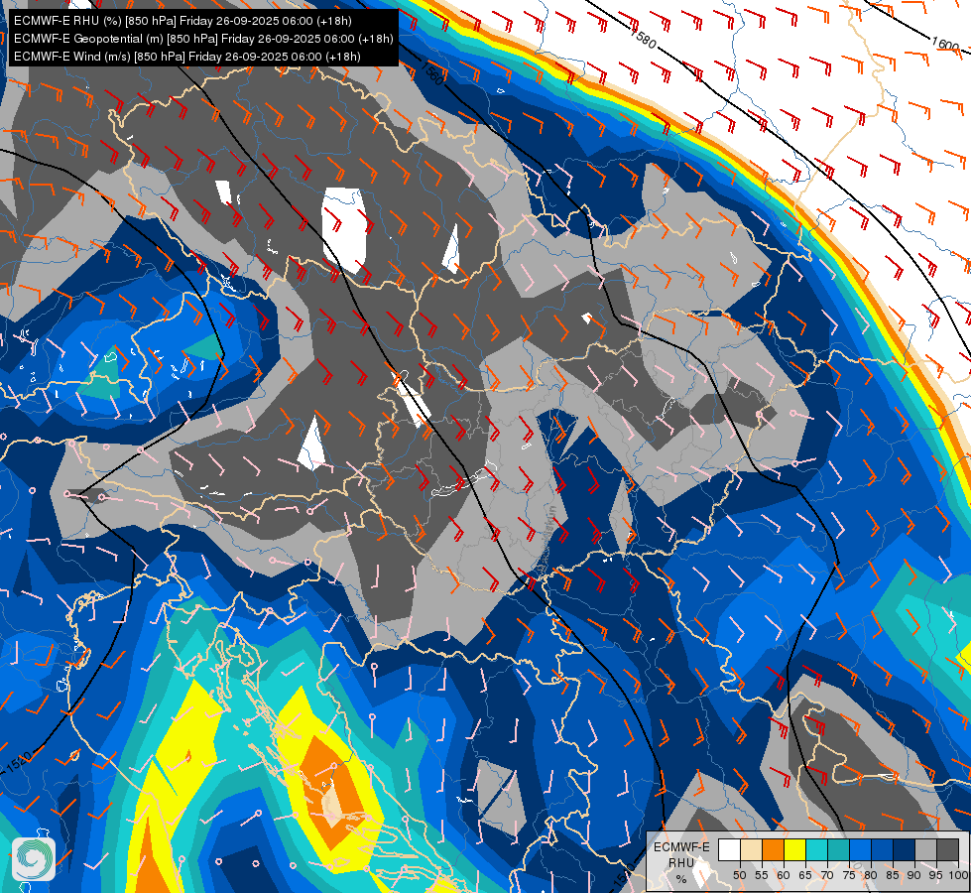The width and height of the screenshot is (971, 893).
Task: Click the legend title ECMWF-E RHU %
Action: (x=681, y=862)
